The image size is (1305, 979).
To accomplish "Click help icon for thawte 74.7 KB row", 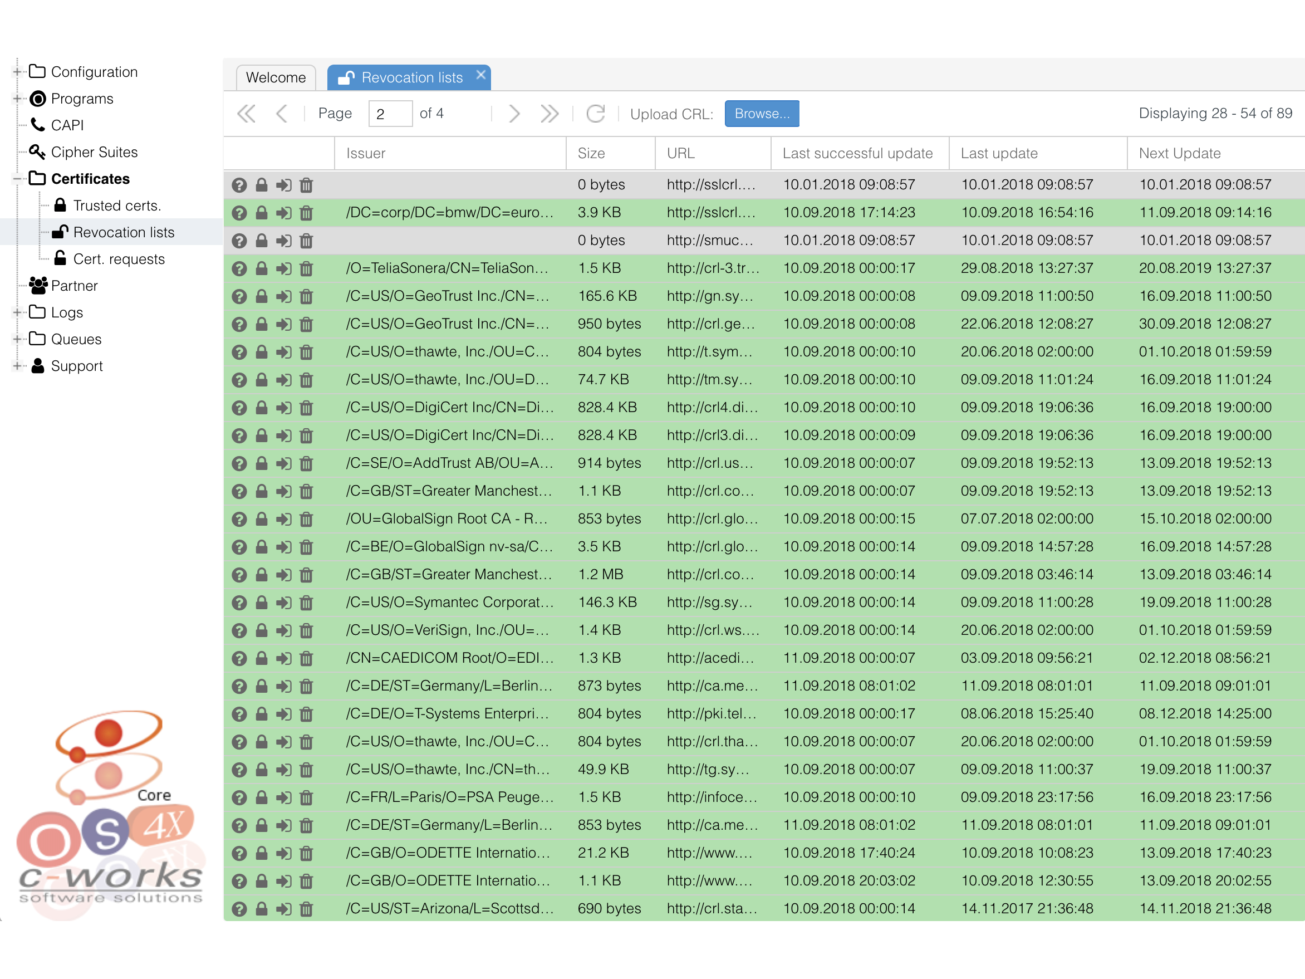I will click(239, 380).
